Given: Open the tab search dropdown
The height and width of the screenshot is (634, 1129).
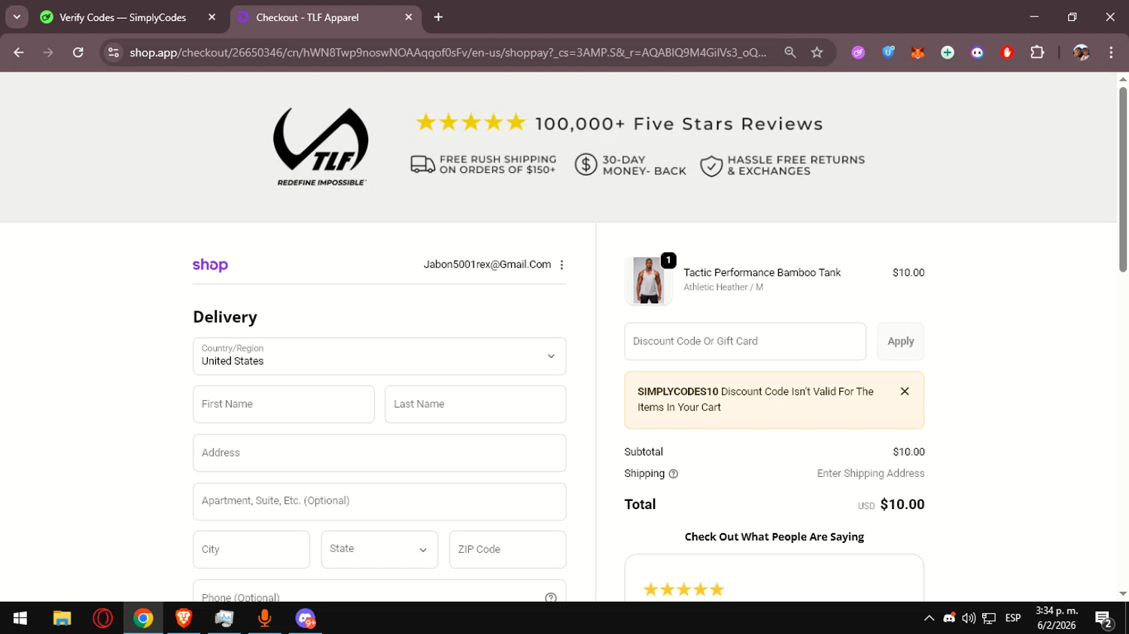Looking at the screenshot, I should coord(17,17).
